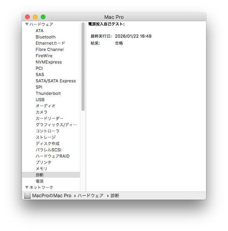Zoom the window with green button
This screenshot has height=231, width=228.
[x=43, y=17]
